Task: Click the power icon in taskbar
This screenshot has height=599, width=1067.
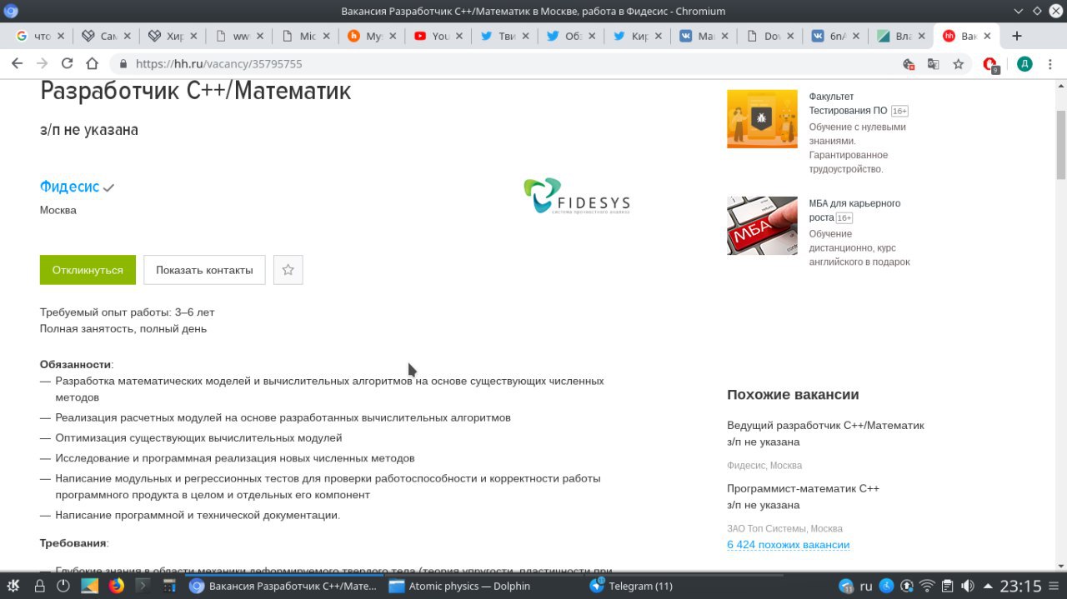Action: coord(63,586)
